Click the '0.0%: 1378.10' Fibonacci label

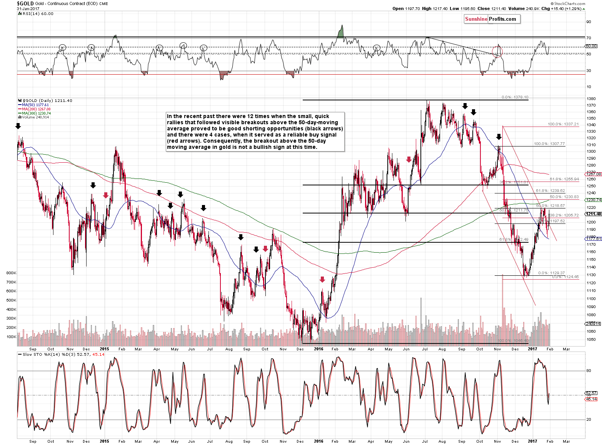(x=515, y=97)
